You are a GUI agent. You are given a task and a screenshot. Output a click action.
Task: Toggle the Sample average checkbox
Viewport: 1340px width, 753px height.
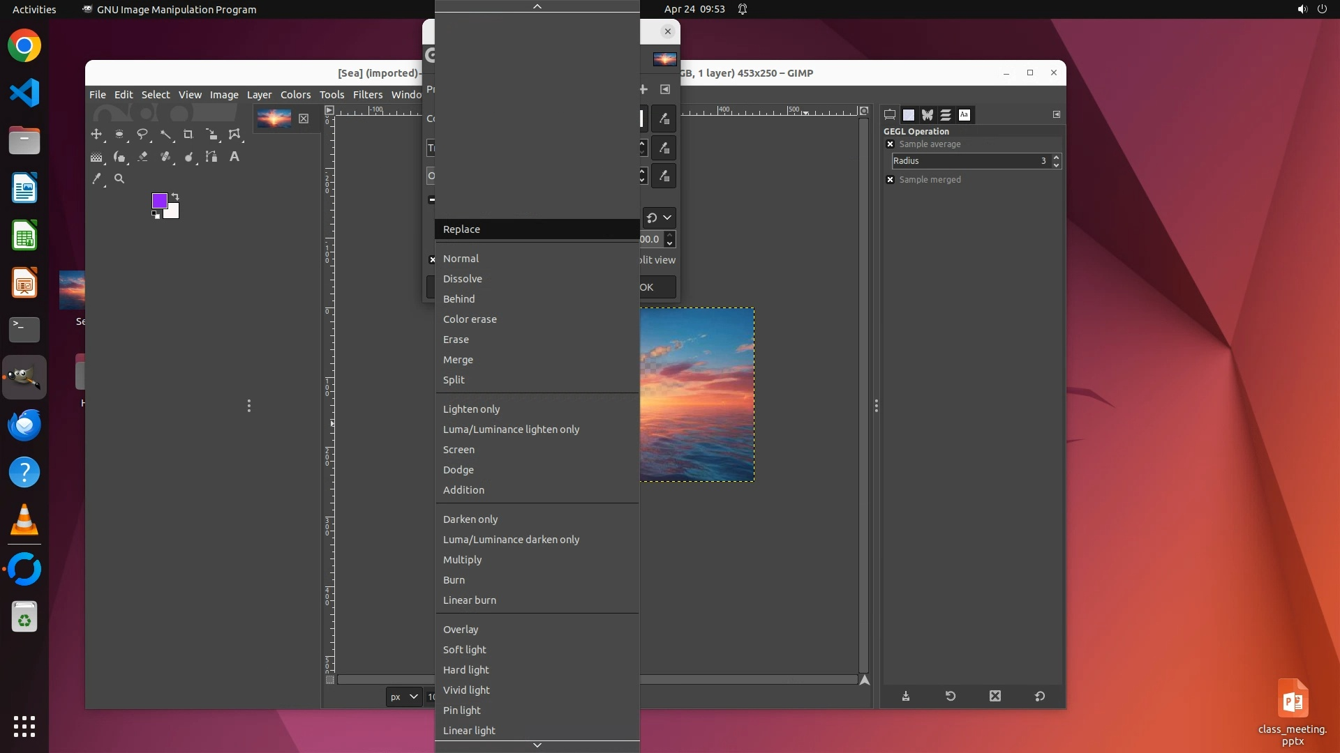click(x=890, y=144)
